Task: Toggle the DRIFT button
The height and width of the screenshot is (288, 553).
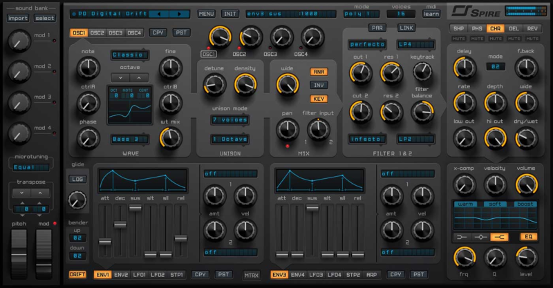Action: point(77,275)
